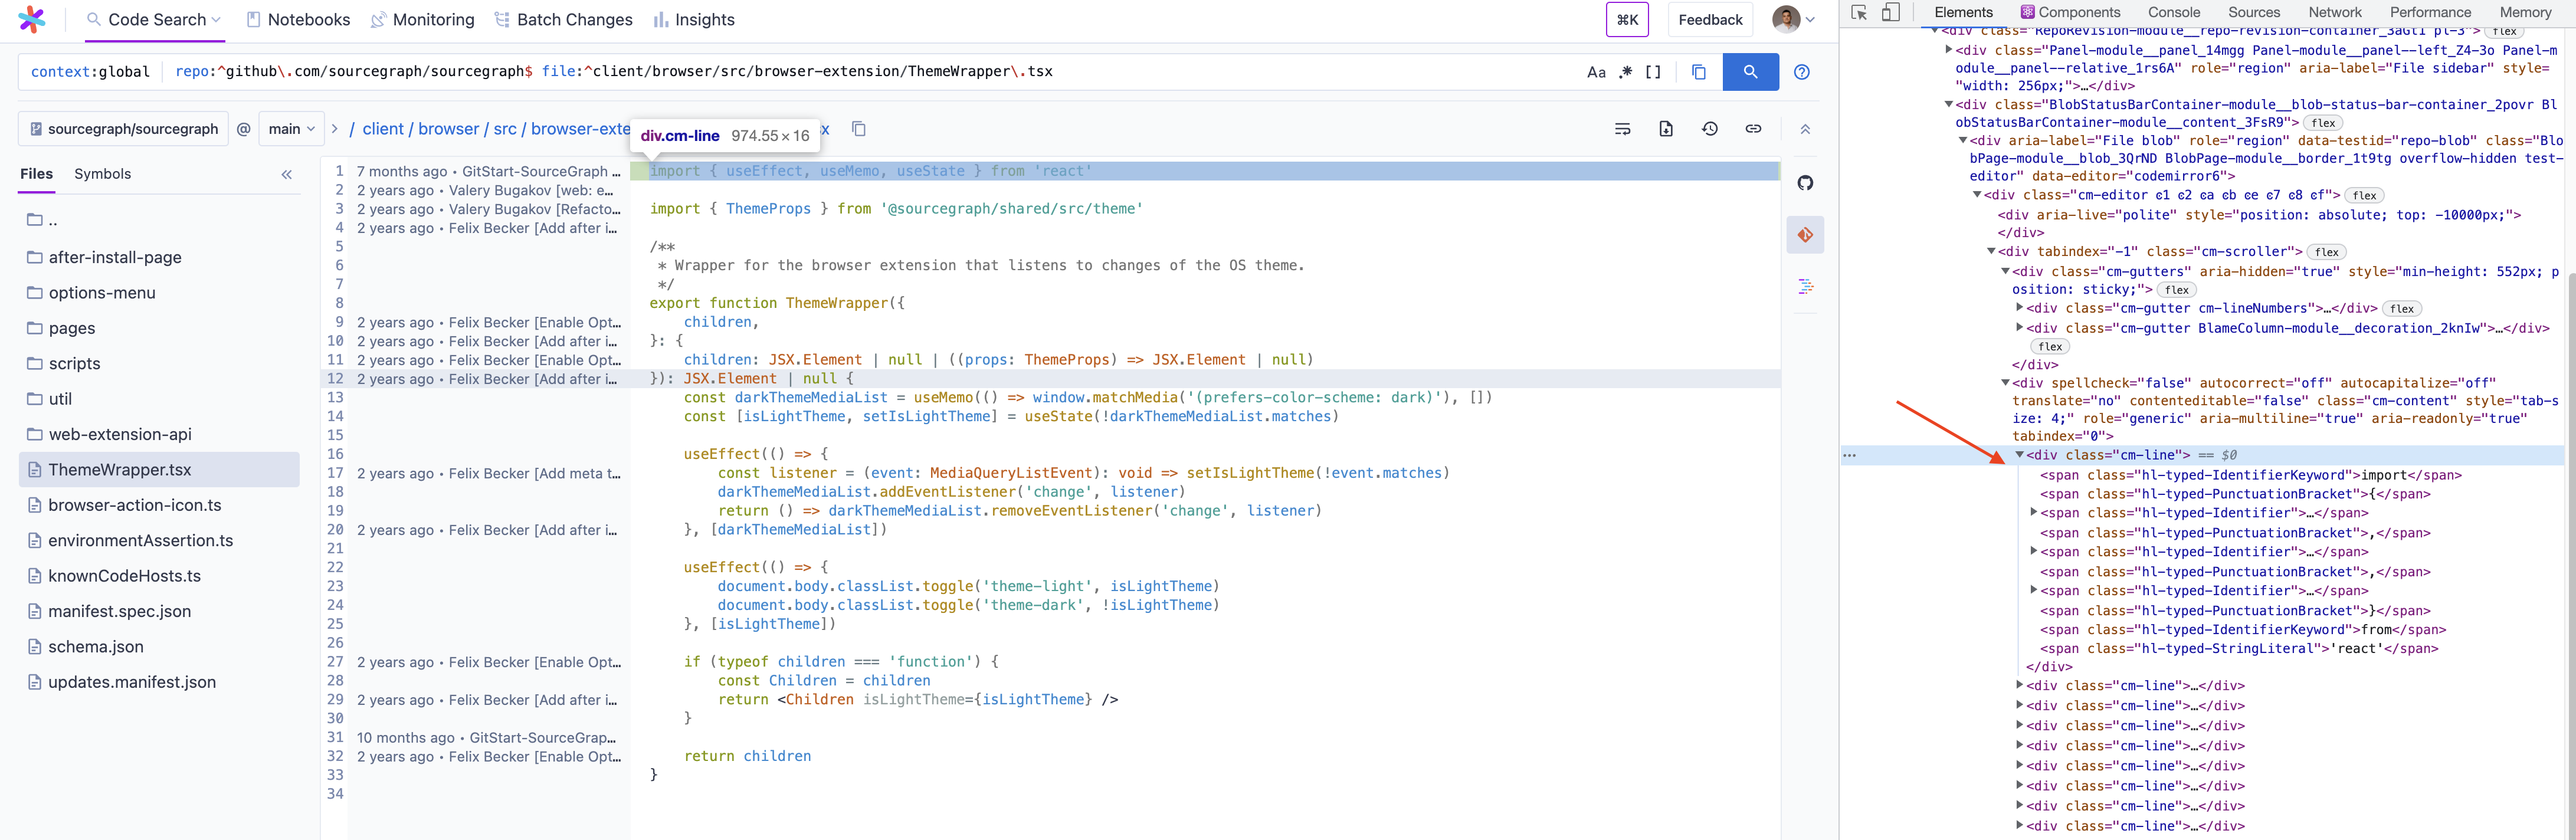The height and width of the screenshot is (840, 2576).
Task: Open the Console tab in DevTools
Action: click(x=2173, y=12)
